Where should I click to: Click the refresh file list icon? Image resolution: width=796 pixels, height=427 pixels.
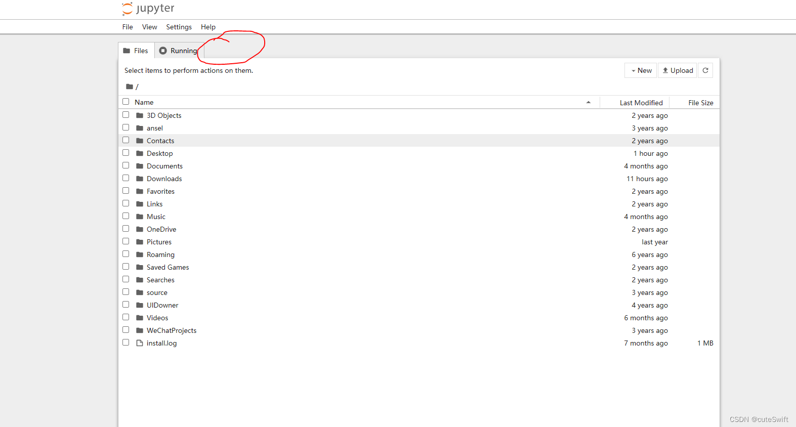pyautogui.click(x=705, y=70)
